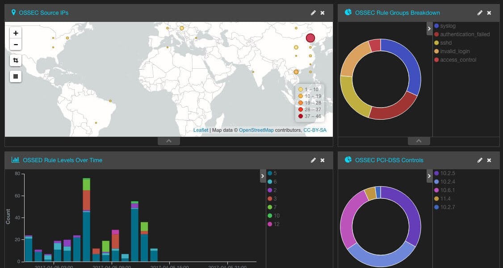Screen dimensions: 503x268
Task: Edit the OSSEC Source IPs panel
Action: (x=313, y=13)
